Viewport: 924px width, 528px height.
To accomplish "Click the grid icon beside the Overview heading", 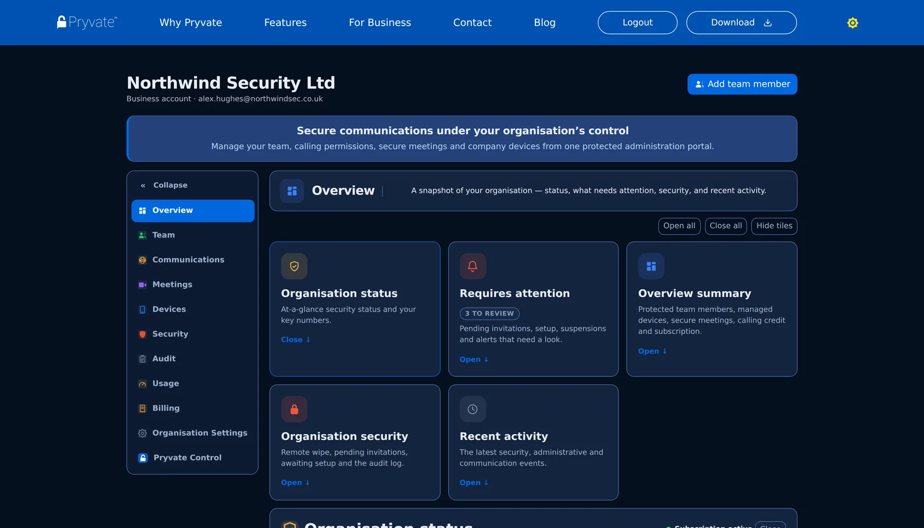I will 292,191.
